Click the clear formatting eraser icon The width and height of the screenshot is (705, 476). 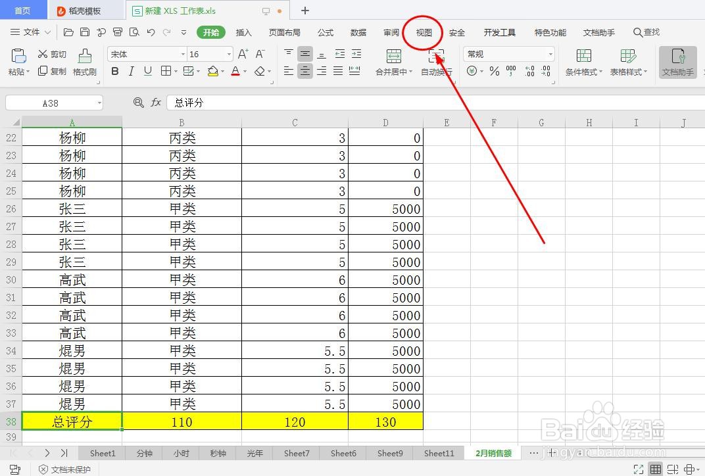click(x=259, y=71)
